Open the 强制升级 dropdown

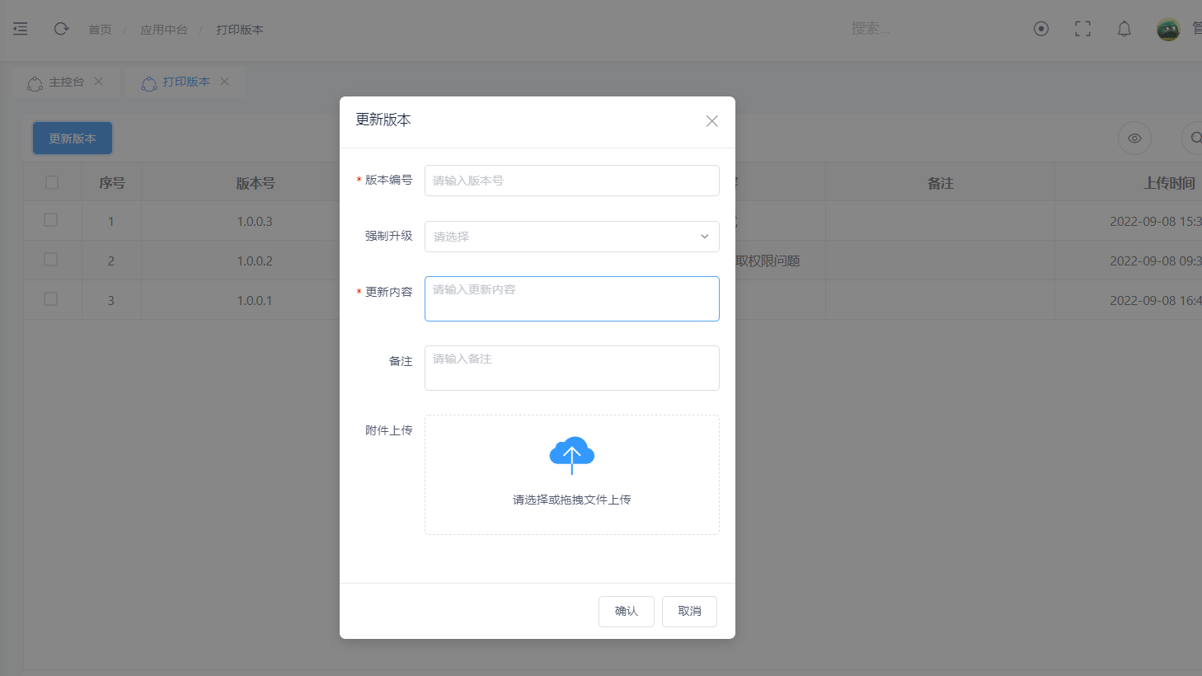(572, 237)
